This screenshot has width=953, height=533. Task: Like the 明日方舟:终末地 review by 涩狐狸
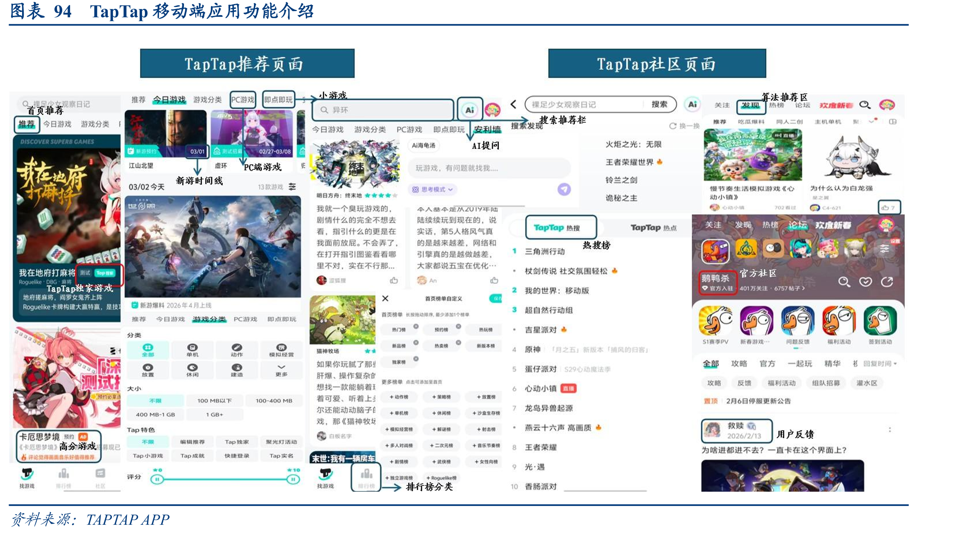pos(394,280)
